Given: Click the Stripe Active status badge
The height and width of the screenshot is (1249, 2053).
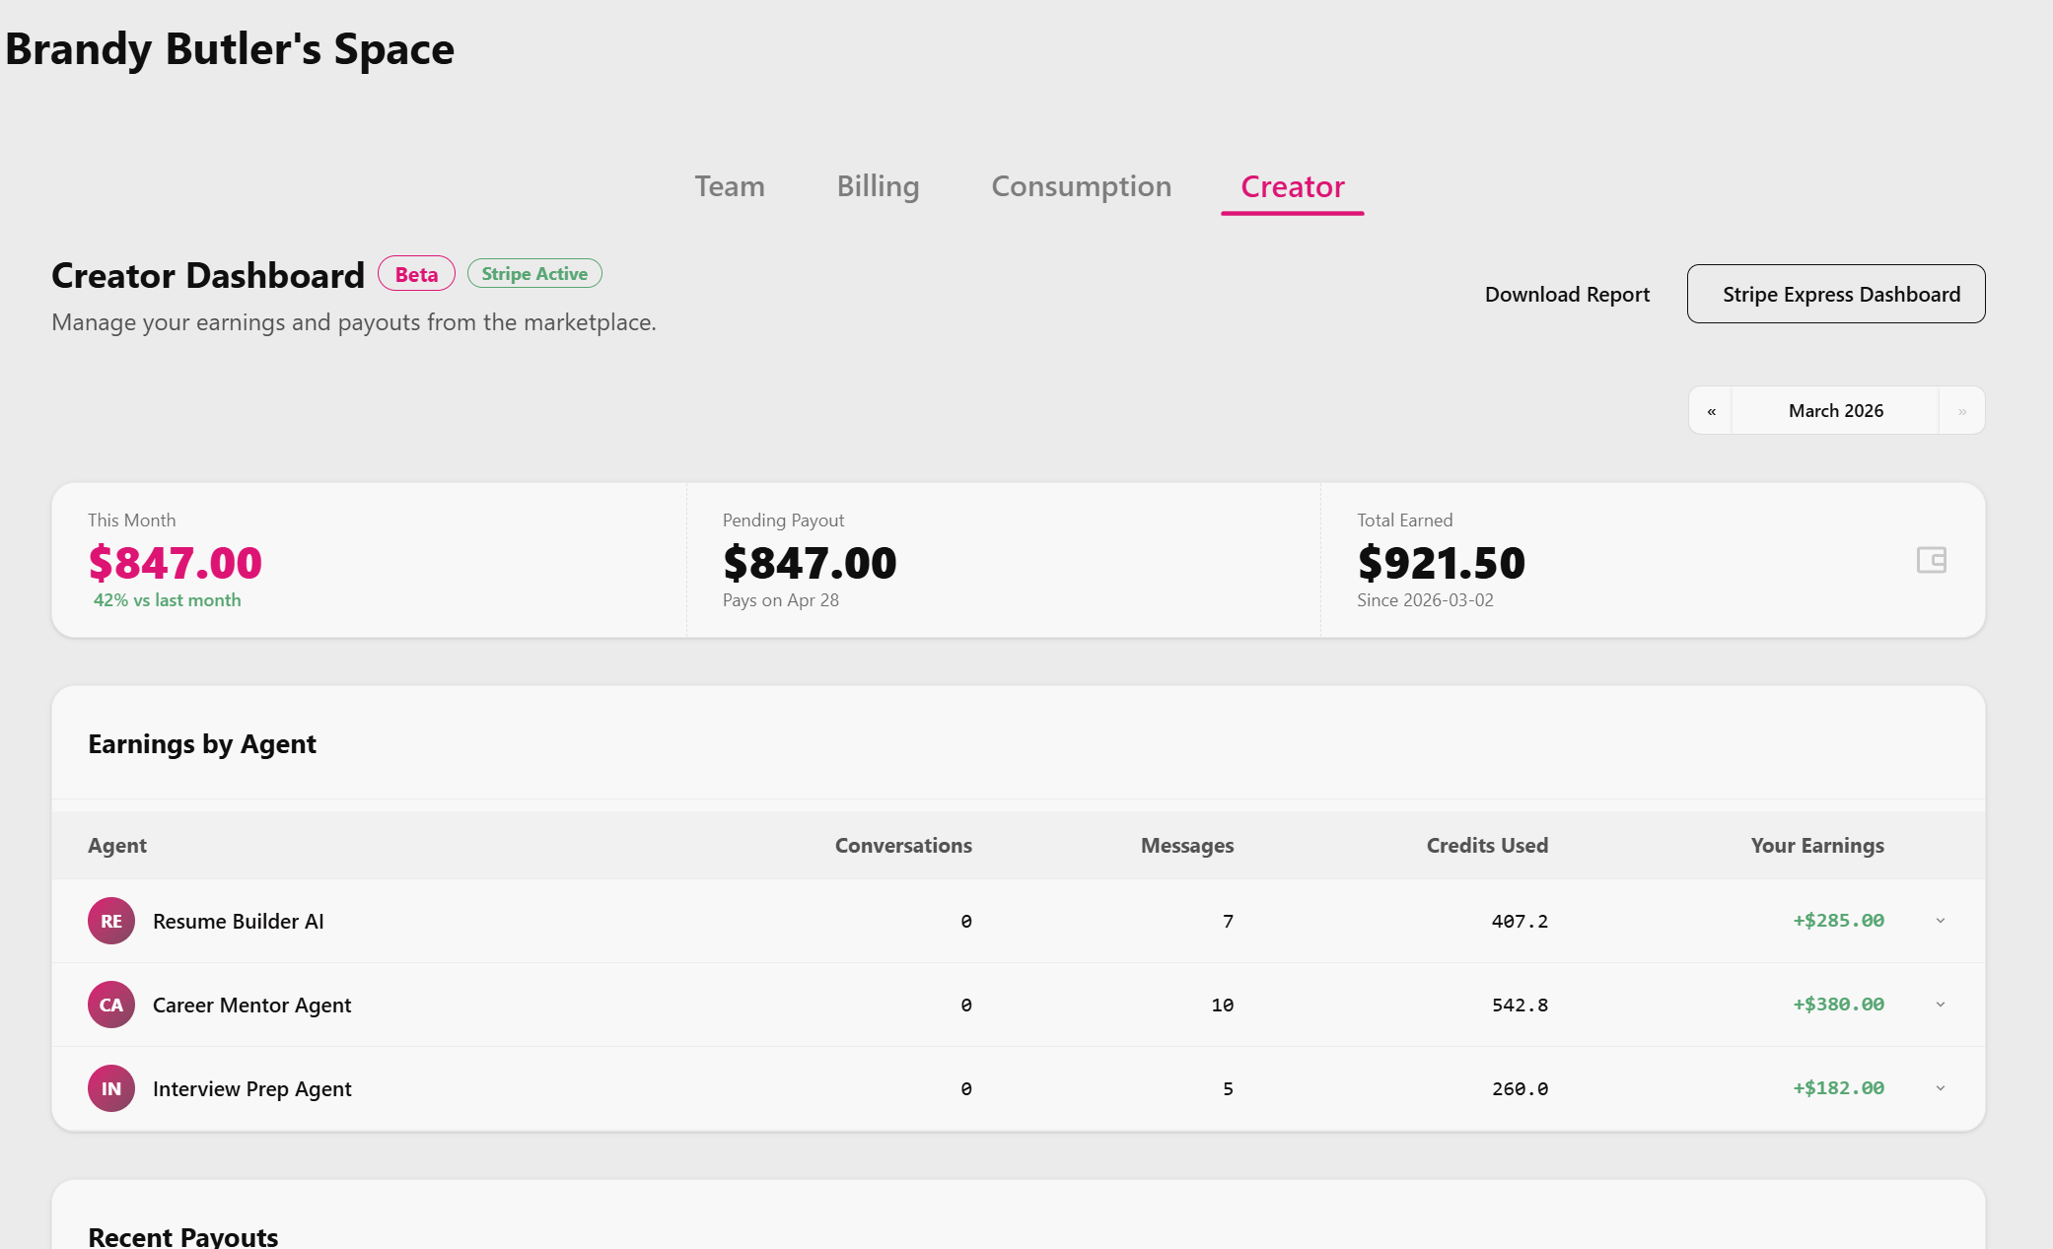Looking at the screenshot, I should point(533,273).
